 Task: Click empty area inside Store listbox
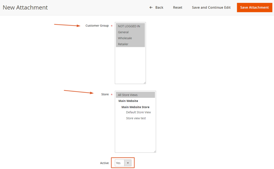135,136
